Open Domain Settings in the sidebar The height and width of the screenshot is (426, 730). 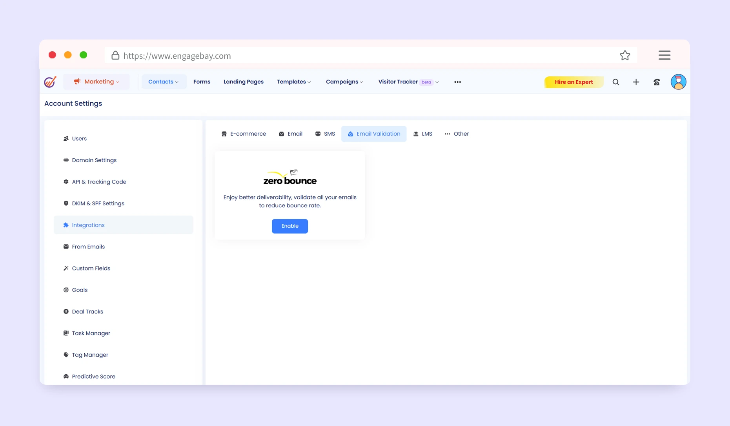coord(94,160)
